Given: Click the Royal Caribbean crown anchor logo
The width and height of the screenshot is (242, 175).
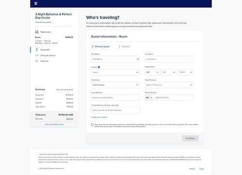Looking at the screenshot, I should click(x=36, y=3).
